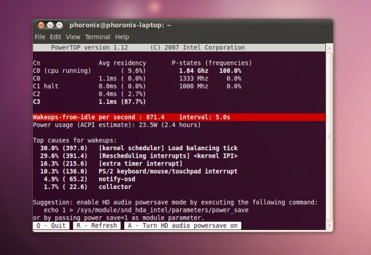
Task: Click the interval: 5.0s text
Action: pos(204,117)
